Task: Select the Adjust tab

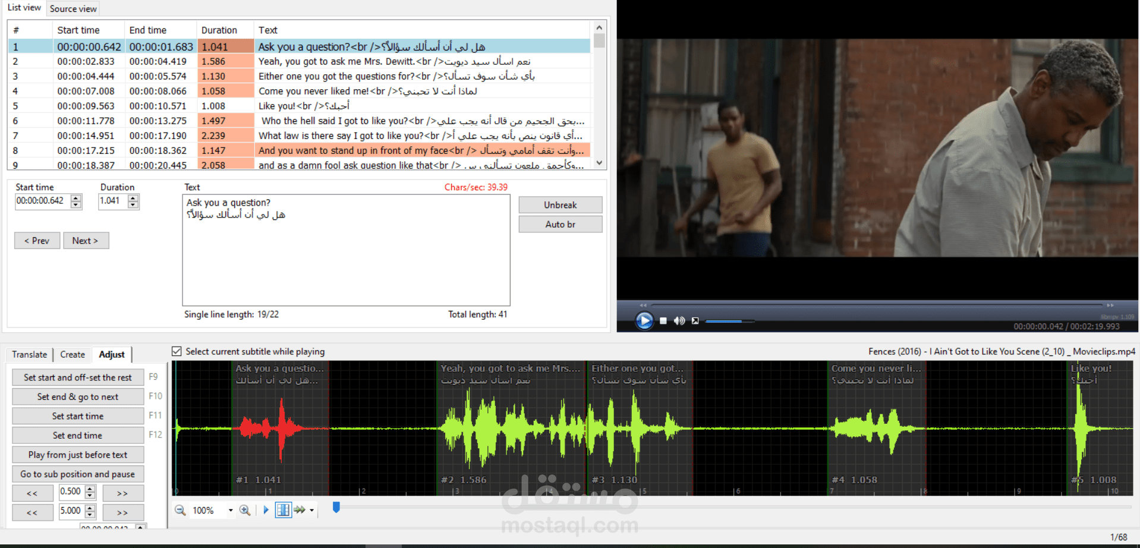Action: click(112, 354)
